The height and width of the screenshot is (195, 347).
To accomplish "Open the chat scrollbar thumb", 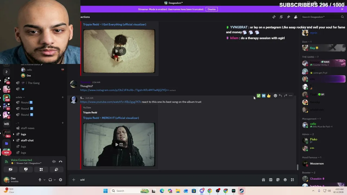I will tap(297, 167).
